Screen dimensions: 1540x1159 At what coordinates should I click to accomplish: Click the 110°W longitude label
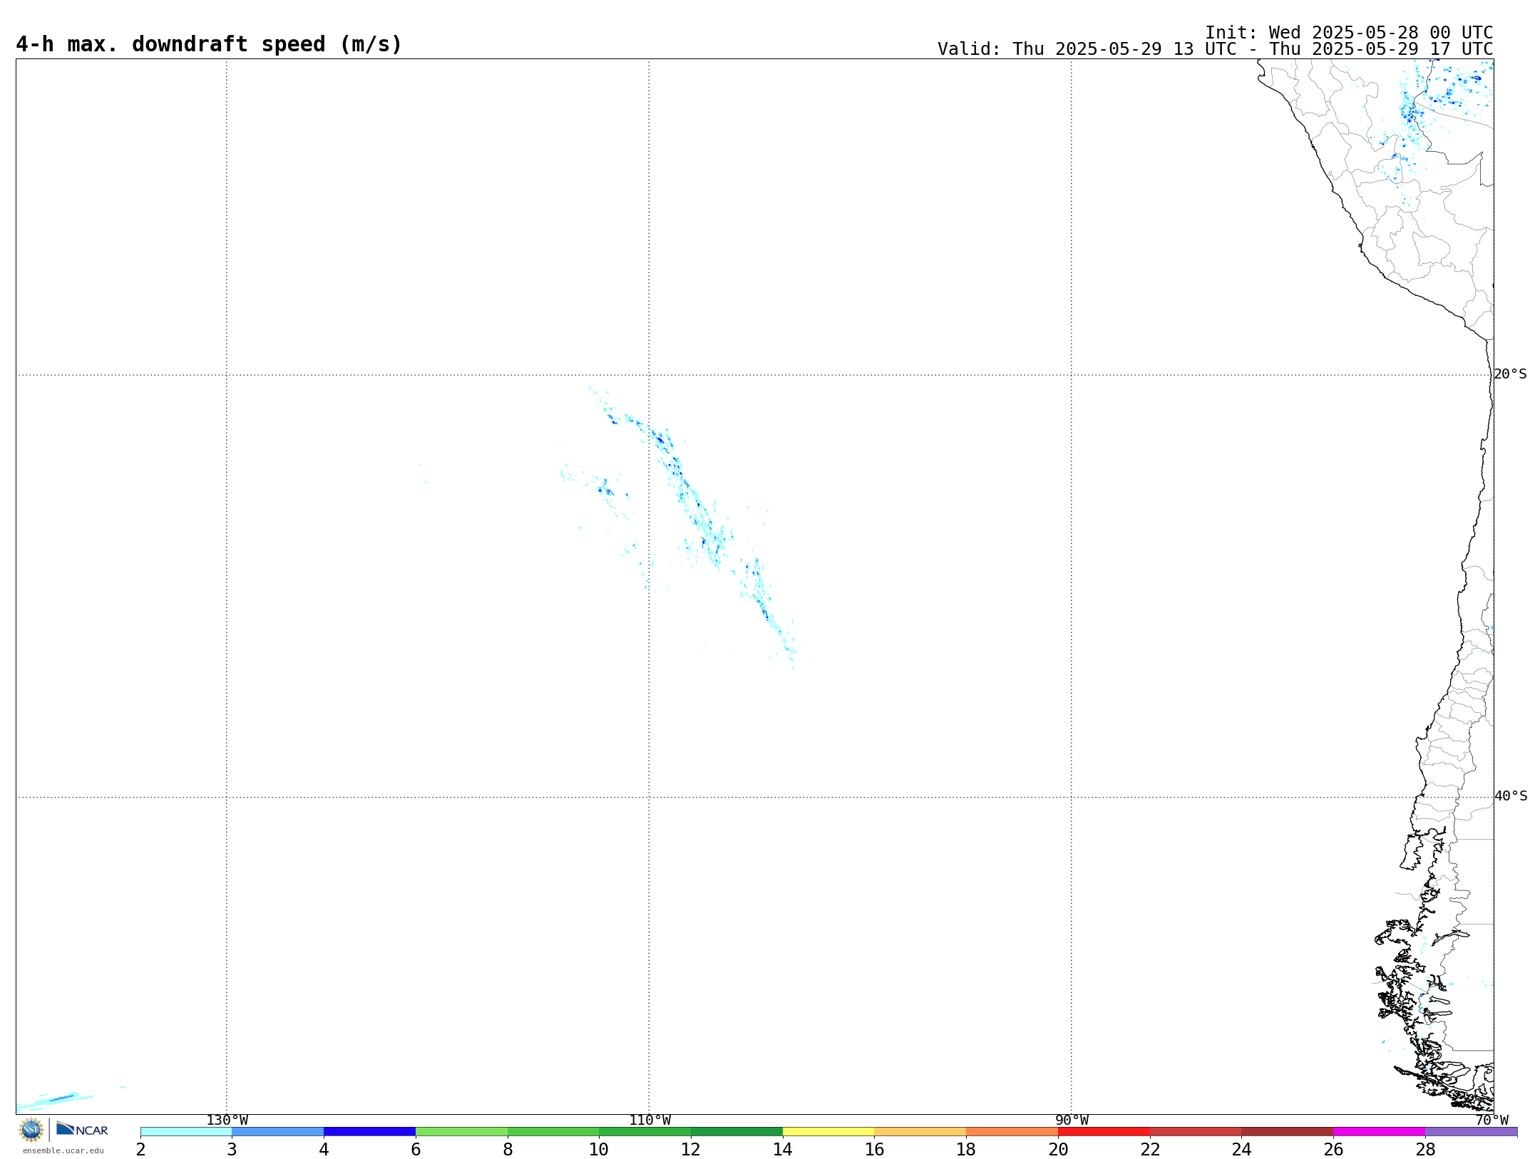[650, 1120]
